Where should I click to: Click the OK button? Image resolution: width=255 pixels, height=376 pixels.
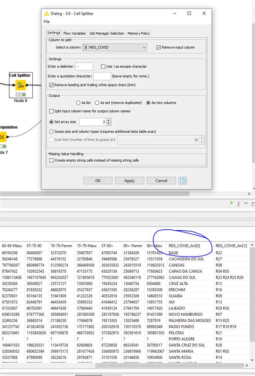pyautogui.click(x=98, y=181)
